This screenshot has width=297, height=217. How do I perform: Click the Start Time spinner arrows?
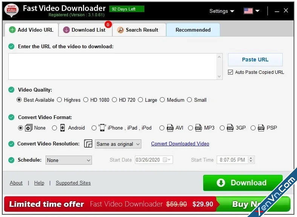[251, 160]
